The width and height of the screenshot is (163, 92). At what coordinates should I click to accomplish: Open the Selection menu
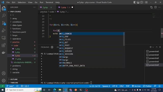coord(22,2)
